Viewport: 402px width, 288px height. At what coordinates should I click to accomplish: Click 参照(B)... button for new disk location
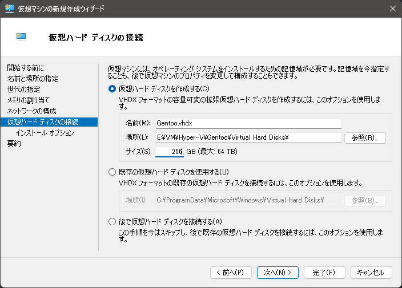click(365, 138)
